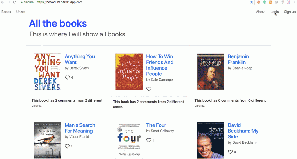Bookmark this page with the star icon
Viewport: 297px width, 159px height.
coord(251,2)
